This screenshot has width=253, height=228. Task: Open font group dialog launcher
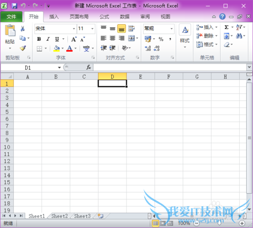pyautogui.click(x=93, y=58)
